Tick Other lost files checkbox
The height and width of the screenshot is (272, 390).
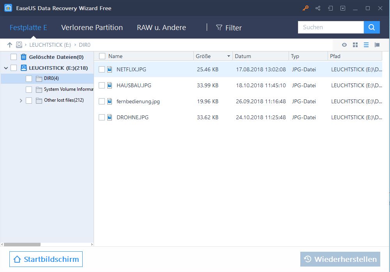click(29, 101)
